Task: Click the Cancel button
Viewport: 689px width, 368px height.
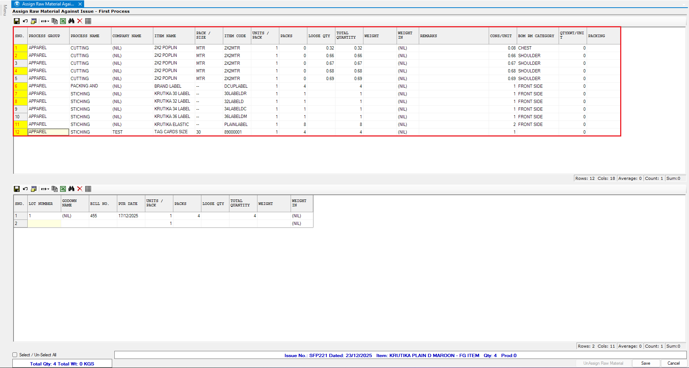Action: [673, 363]
